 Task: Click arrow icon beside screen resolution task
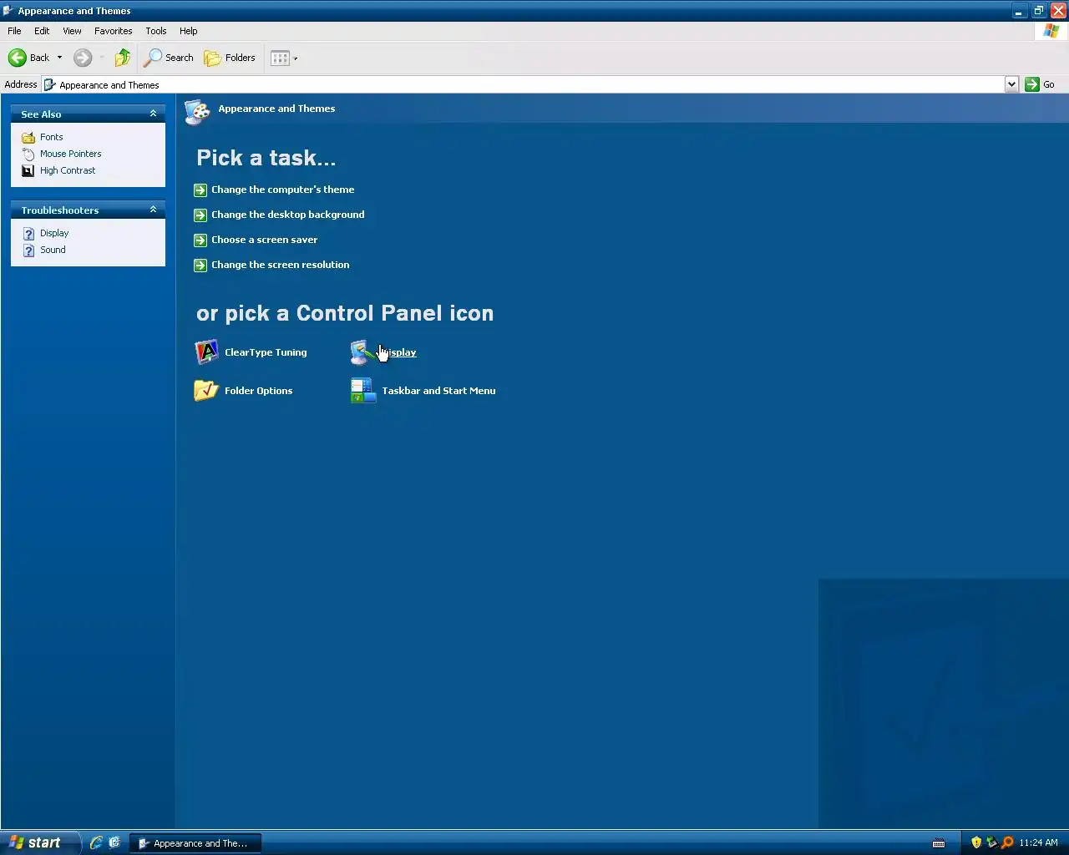200,266
